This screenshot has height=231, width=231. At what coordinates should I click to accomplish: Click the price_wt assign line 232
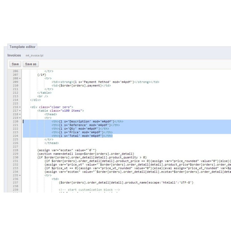138,165
